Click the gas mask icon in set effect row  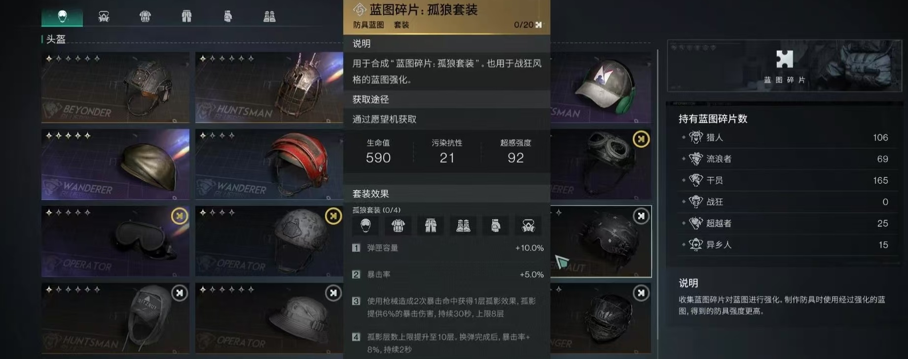point(528,226)
